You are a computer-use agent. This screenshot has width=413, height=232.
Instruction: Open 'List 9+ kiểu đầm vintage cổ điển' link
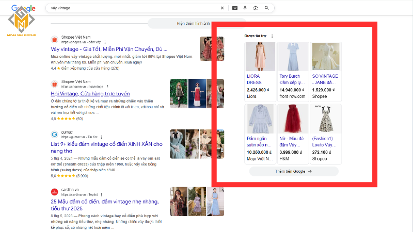(107, 147)
